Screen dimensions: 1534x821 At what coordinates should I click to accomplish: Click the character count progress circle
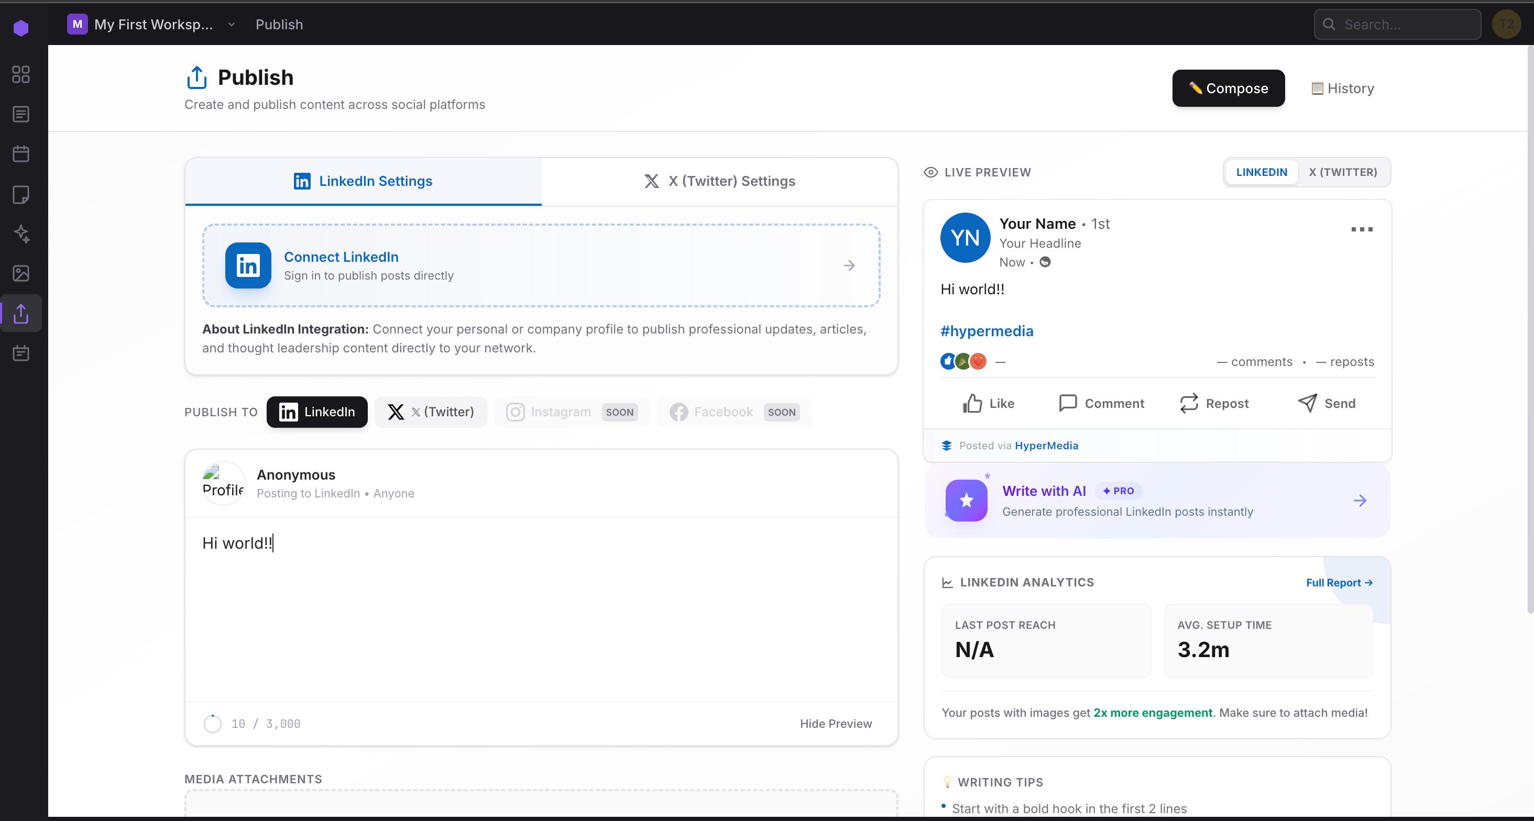click(x=213, y=724)
